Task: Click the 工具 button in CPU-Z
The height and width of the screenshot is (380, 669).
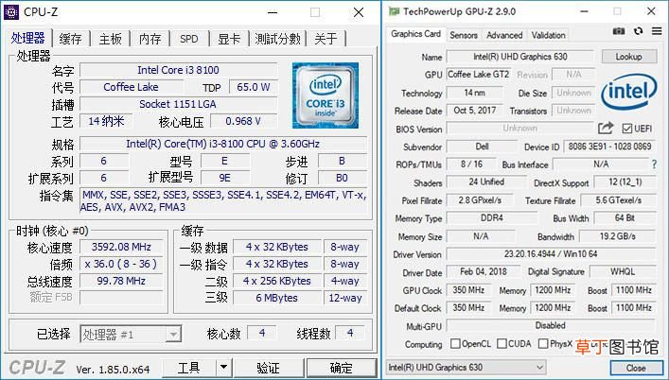Action: coord(189,367)
